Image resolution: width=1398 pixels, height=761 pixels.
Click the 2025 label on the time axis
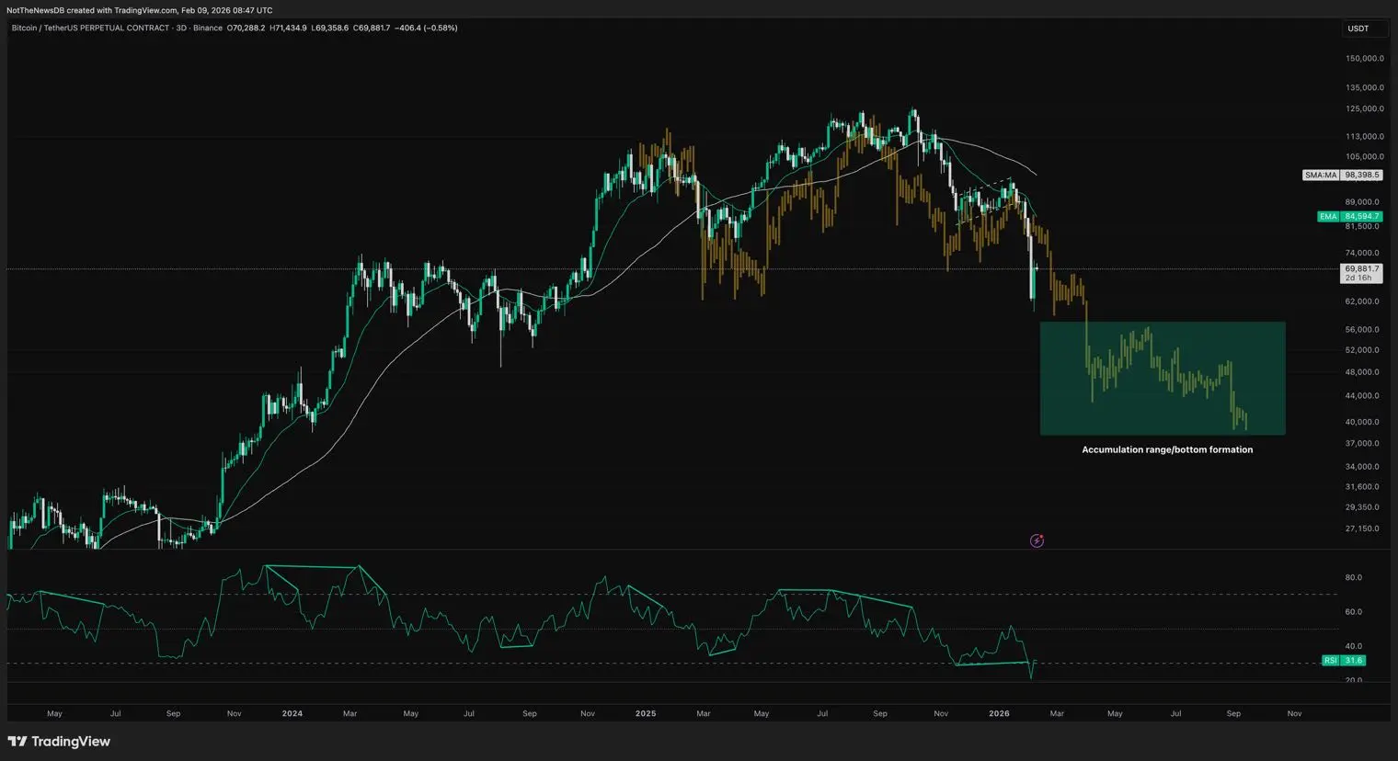(646, 713)
